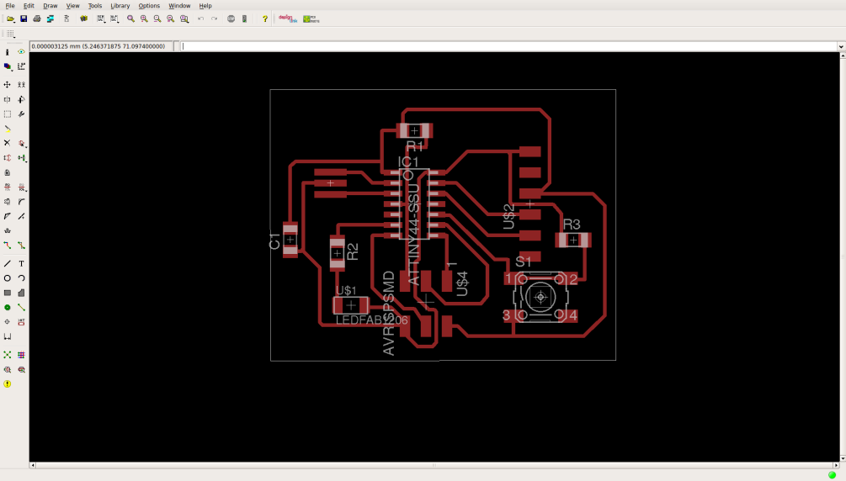Select the Circle drawing tool
The image size is (846, 481).
[x=8, y=278]
